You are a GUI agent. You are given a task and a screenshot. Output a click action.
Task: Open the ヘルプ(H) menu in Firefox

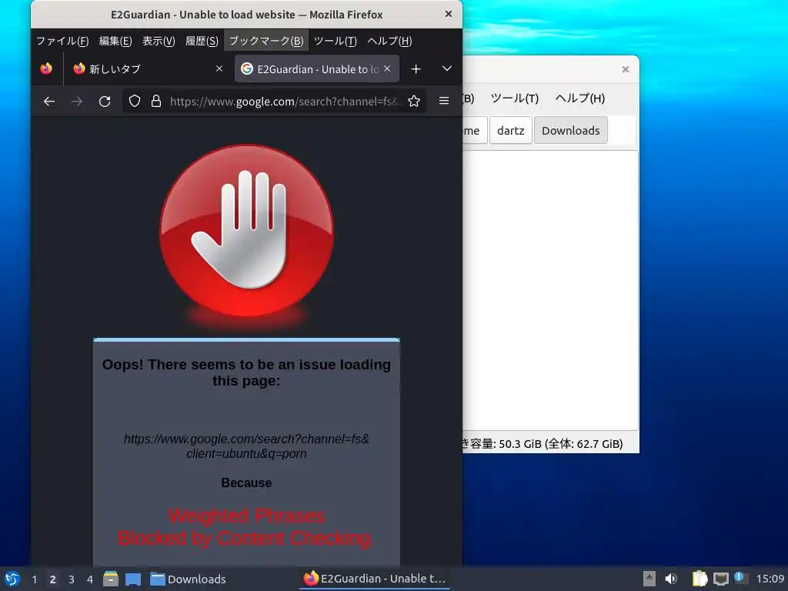point(389,42)
